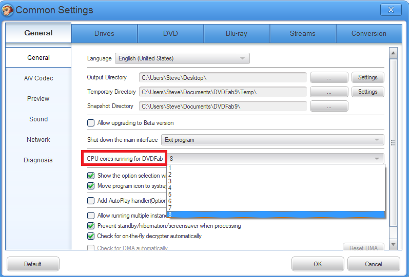
Task: Click the vertical scrollbar thumb
Action: tap(393, 143)
